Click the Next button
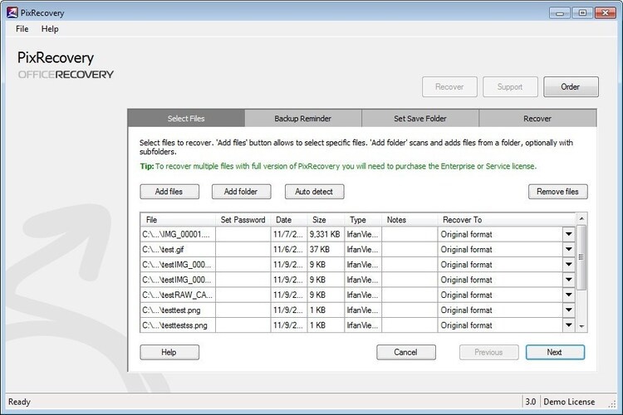This screenshot has width=623, height=415. point(554,352)
